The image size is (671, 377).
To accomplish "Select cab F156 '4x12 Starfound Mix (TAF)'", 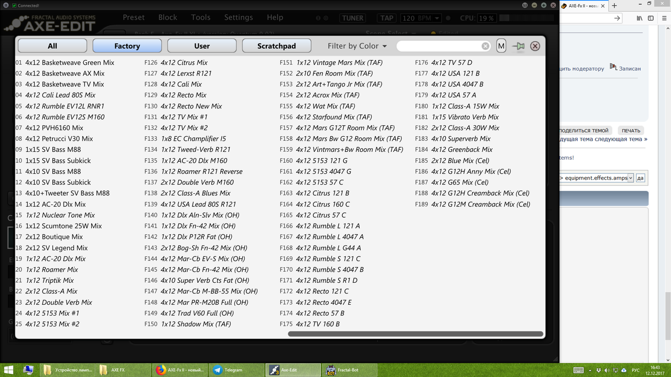I will point(334,117).
